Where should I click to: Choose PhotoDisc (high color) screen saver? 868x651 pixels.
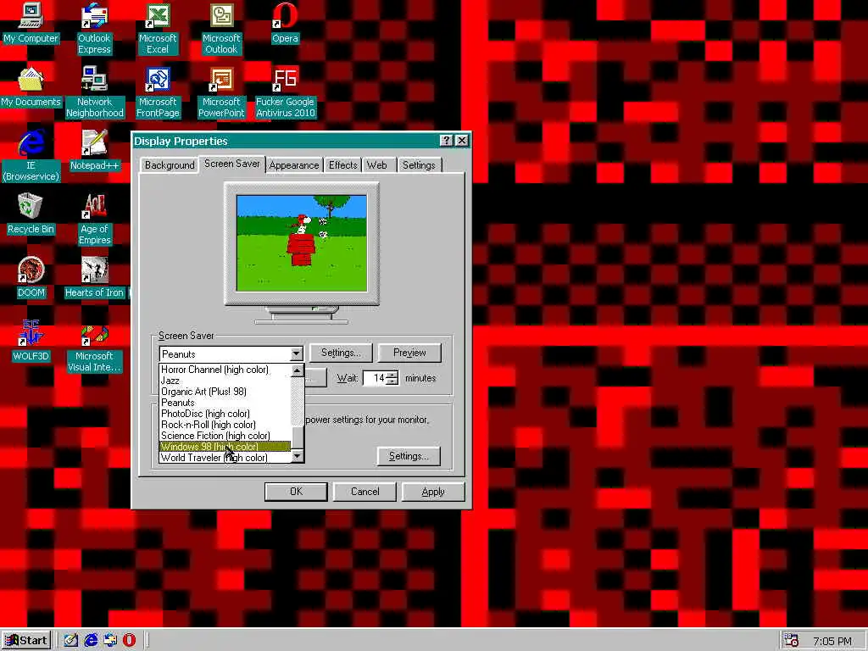click(225, 414)
